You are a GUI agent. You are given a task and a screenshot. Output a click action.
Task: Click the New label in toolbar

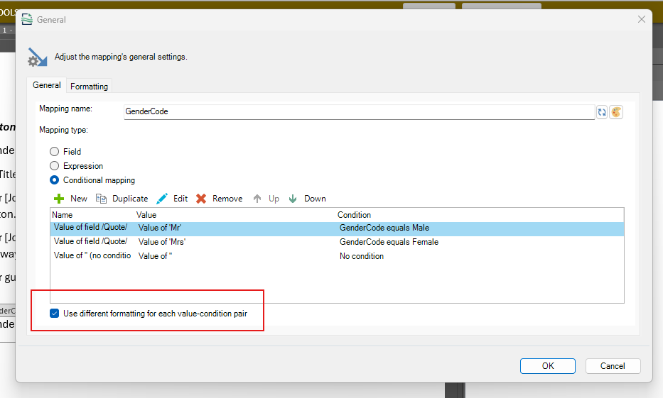click(x=79, y=199)
